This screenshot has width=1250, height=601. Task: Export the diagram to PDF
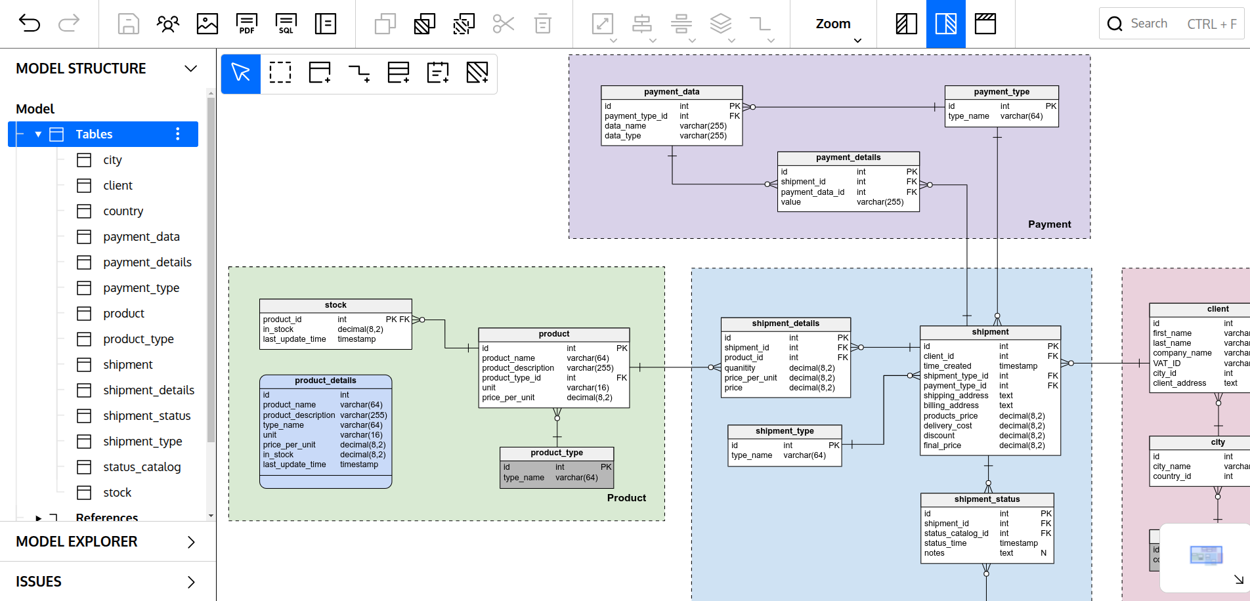[247, 24]
